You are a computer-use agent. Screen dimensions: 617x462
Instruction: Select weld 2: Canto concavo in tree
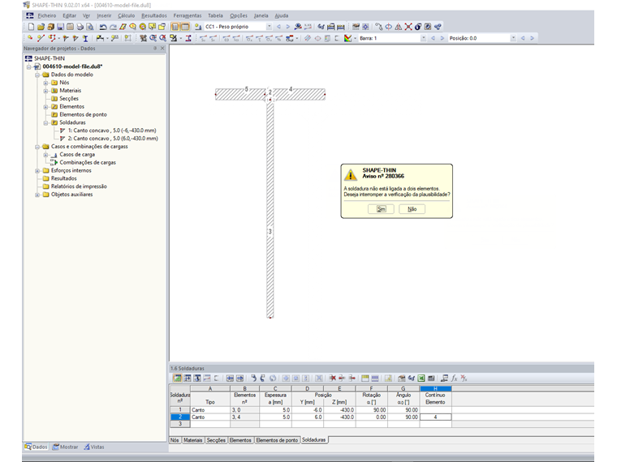(113, 139)
